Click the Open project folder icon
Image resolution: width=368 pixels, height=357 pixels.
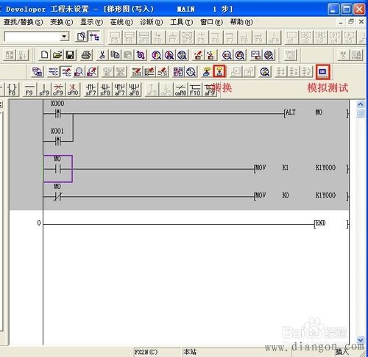tap(57, 54)
